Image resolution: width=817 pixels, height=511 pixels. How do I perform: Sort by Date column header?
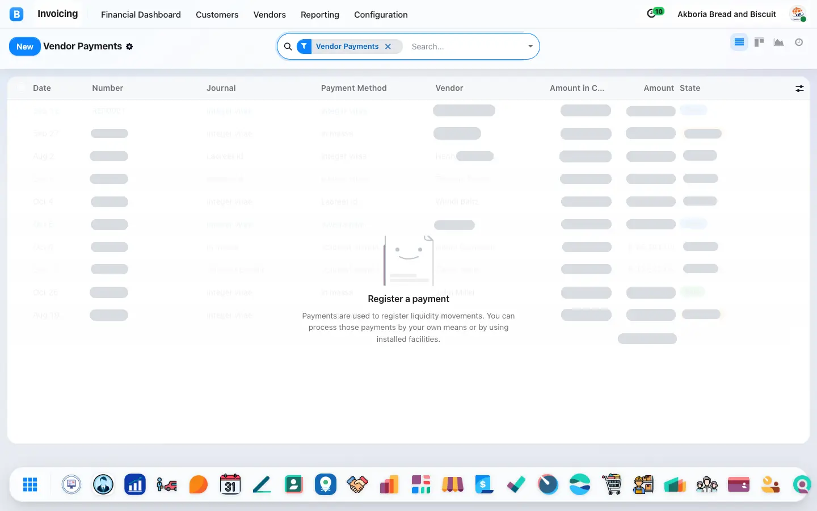[42, 88]
